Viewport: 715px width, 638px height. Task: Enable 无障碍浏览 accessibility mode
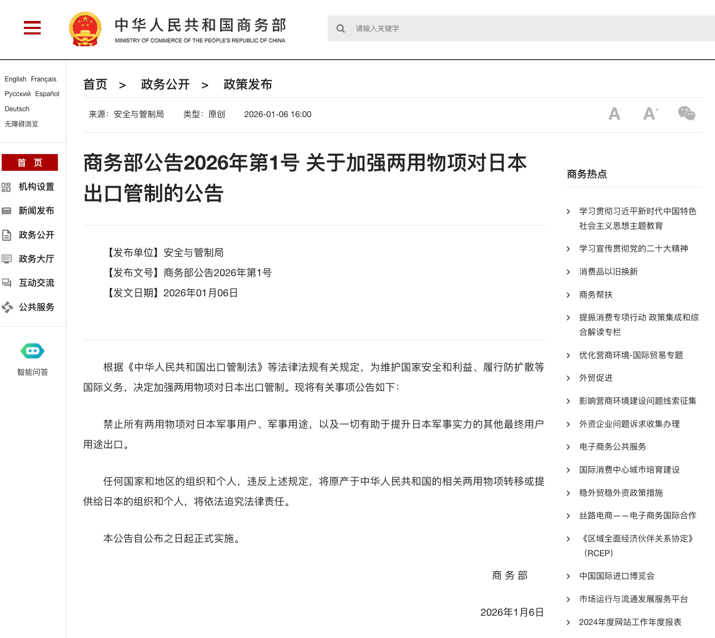point(21,123)
